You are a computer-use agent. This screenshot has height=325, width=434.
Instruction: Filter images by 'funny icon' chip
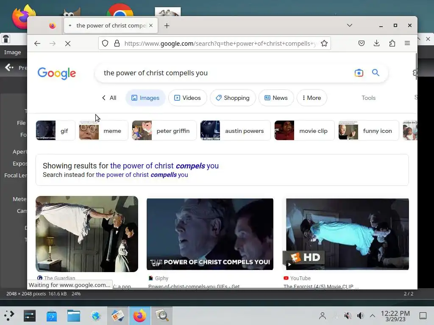click(x=369, y=130)
